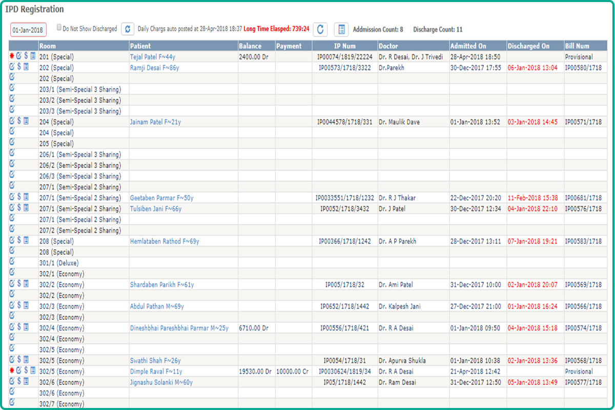Open patient link Geetaben Parmar F~50y
615x410 pixels.
tap(161, 198)
